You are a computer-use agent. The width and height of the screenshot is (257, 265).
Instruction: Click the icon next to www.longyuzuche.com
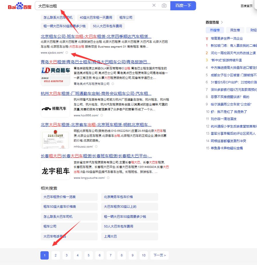(108, 178)
